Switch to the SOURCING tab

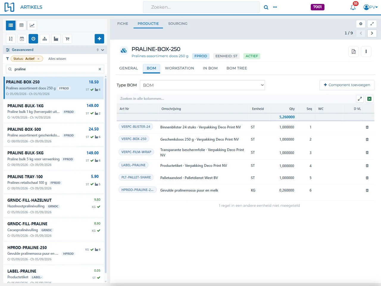point(178,24)
